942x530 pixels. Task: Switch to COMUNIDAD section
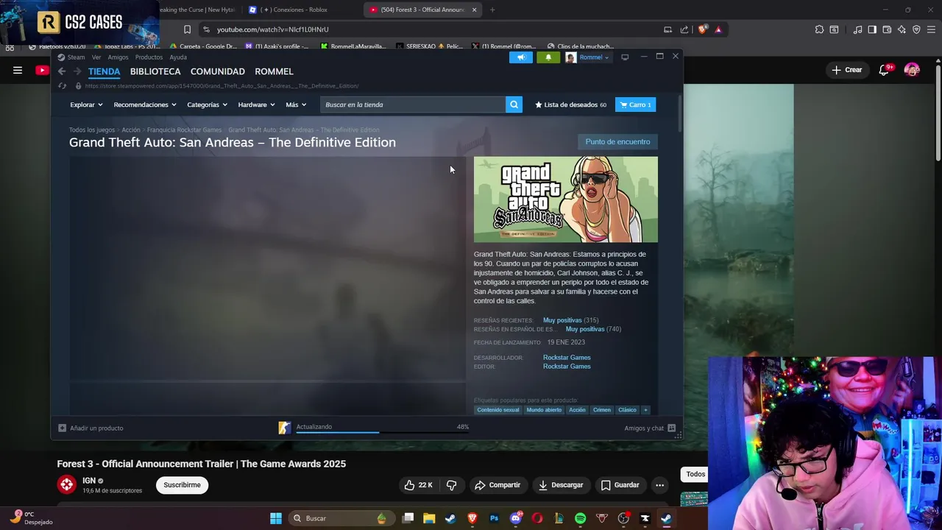coord(217,71)
